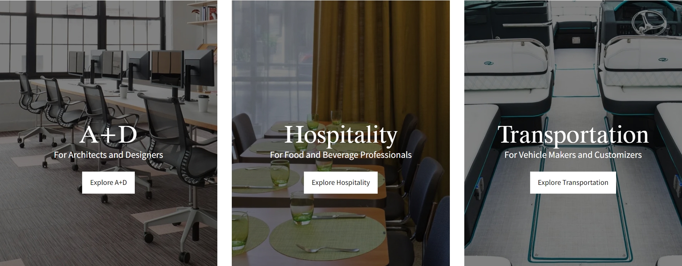Select 'For Vehicle Makers and Customizers' subtitle
Image resolution: width=682 pixels, height=266 pixels.
click(573, 155)
